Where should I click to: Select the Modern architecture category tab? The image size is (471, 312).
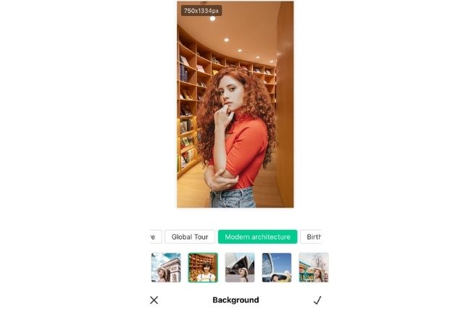[x=257, y=237]
